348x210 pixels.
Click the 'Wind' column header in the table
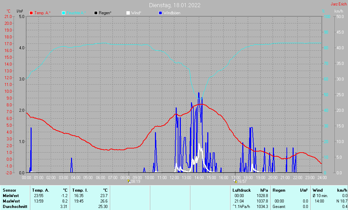click(x=318, y=190)
